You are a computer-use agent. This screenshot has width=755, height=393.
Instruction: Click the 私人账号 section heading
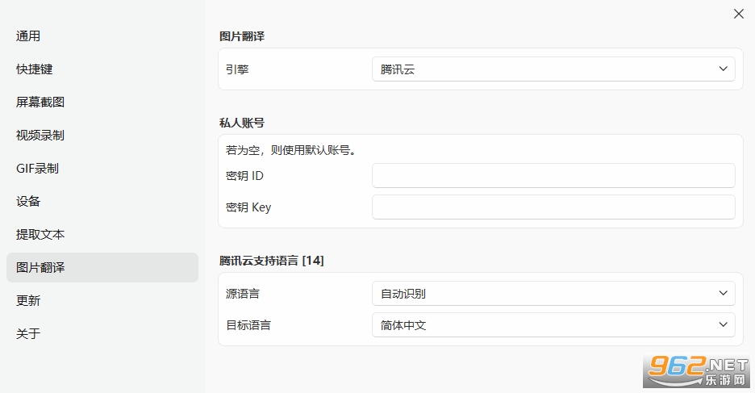(242, 123)
